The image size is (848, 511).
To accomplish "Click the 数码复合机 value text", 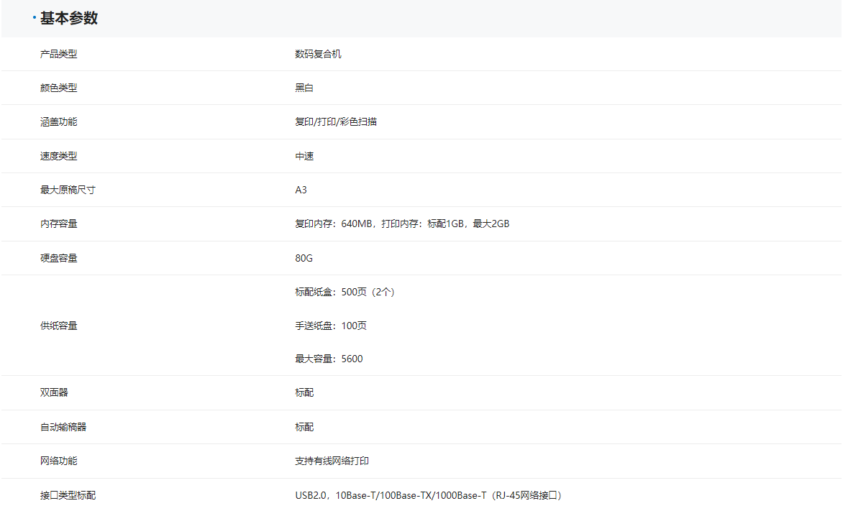I will (x=318, y=54).
